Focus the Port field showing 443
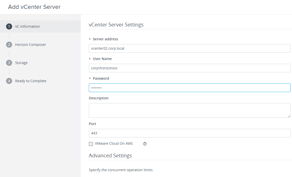 pyautogui.click(x=190, y=133)
